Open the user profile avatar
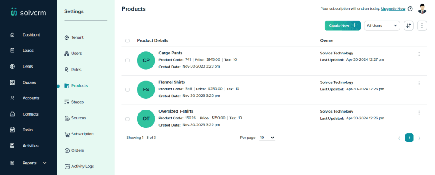The height and width of the screenshot is (175, 435). click(422, 8)
